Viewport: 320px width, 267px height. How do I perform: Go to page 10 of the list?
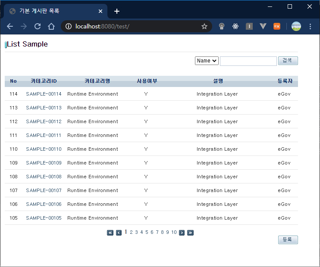coord(174,232)
